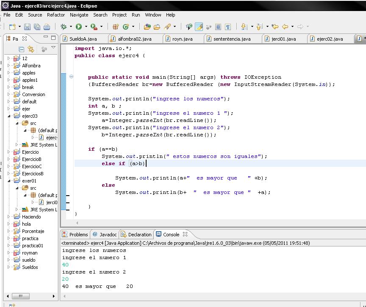Open the New wizard dropdown arrow
The height and width of the screenshot is (307, 366).
(x=19, y=26)
